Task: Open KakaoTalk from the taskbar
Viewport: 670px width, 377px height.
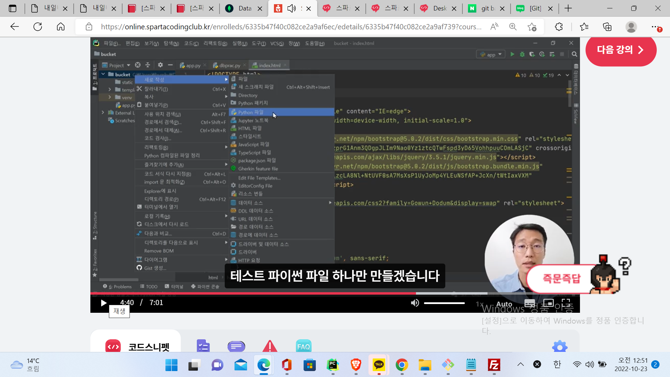Action: 379,365
